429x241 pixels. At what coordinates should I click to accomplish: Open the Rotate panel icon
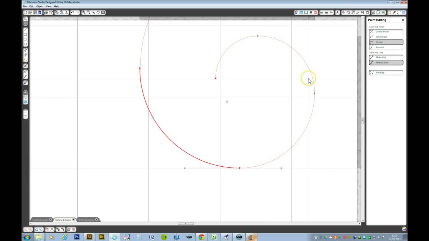click(348, 12)
